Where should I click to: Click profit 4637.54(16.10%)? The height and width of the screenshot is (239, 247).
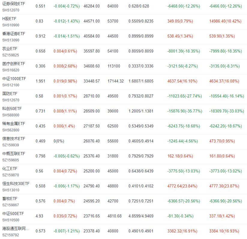(182, 81)
